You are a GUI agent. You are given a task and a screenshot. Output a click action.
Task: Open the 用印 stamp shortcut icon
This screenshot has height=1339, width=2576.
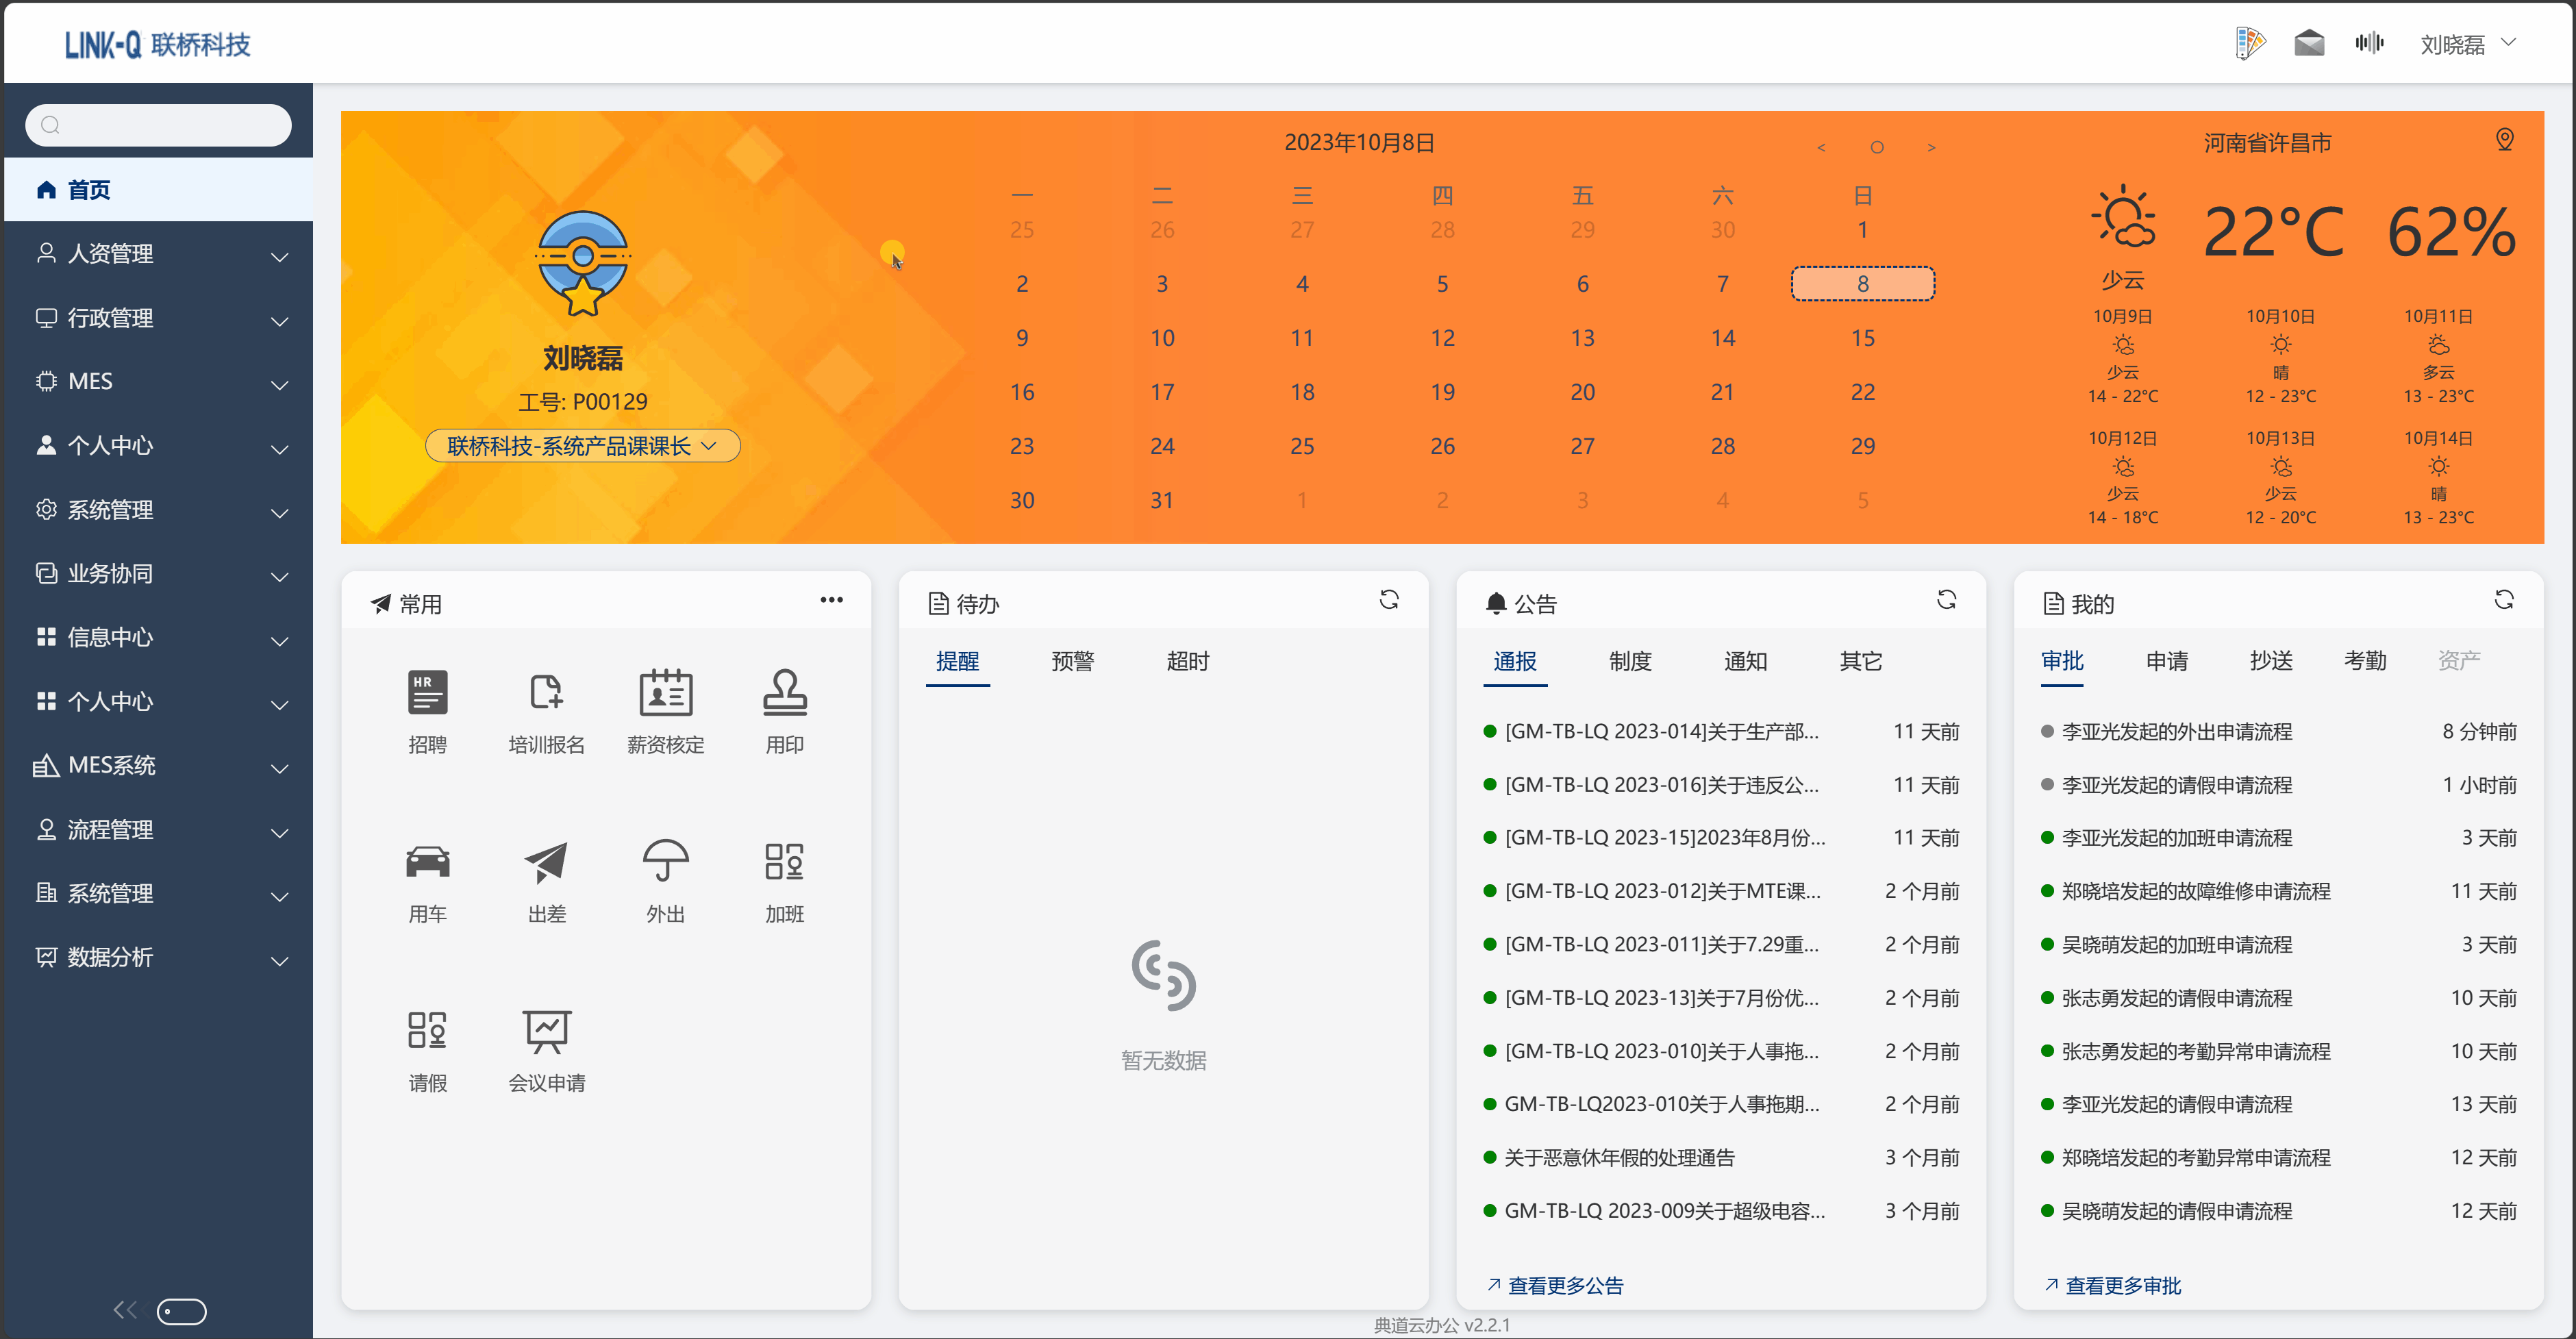click(784, 692)
